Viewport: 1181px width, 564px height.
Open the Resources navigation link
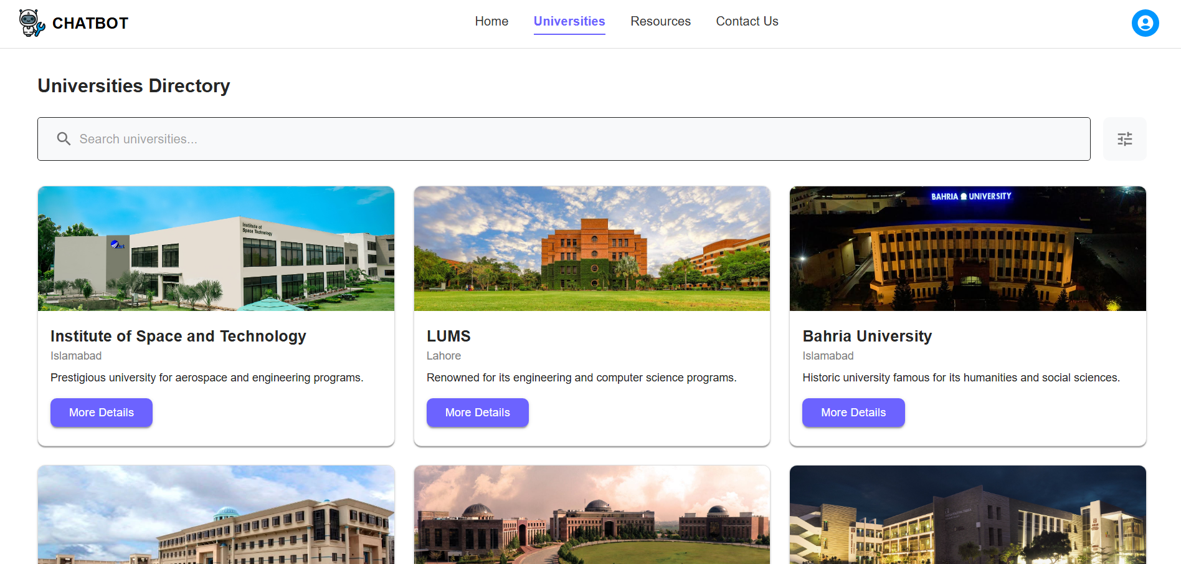(x=660, y=21)
